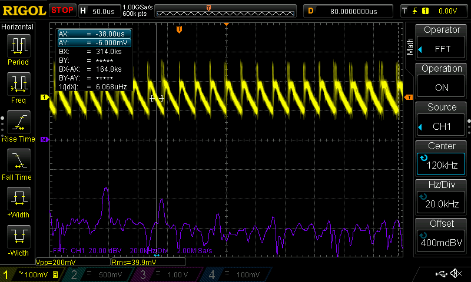Open the Math side tab
This screenshot has height=282, width=471.
point(410,47)
